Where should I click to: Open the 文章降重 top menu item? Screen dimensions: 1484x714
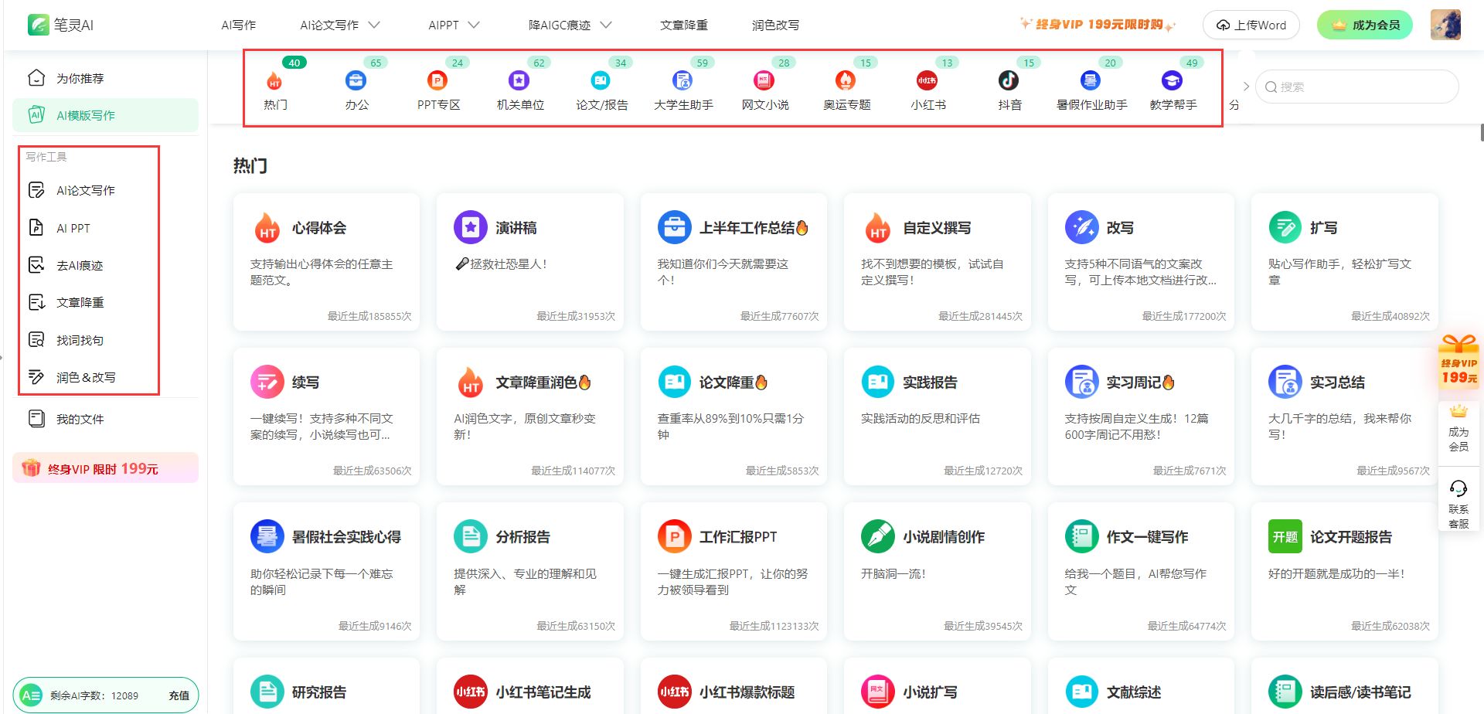click(x=684, y=25)
